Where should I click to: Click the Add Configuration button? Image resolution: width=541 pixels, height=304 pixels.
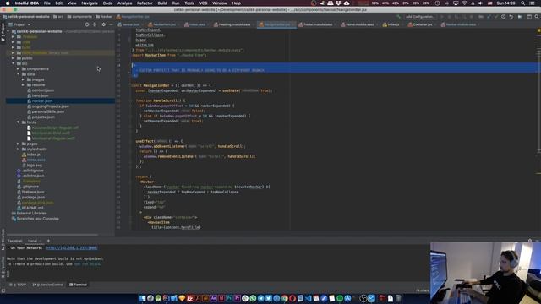419,17
